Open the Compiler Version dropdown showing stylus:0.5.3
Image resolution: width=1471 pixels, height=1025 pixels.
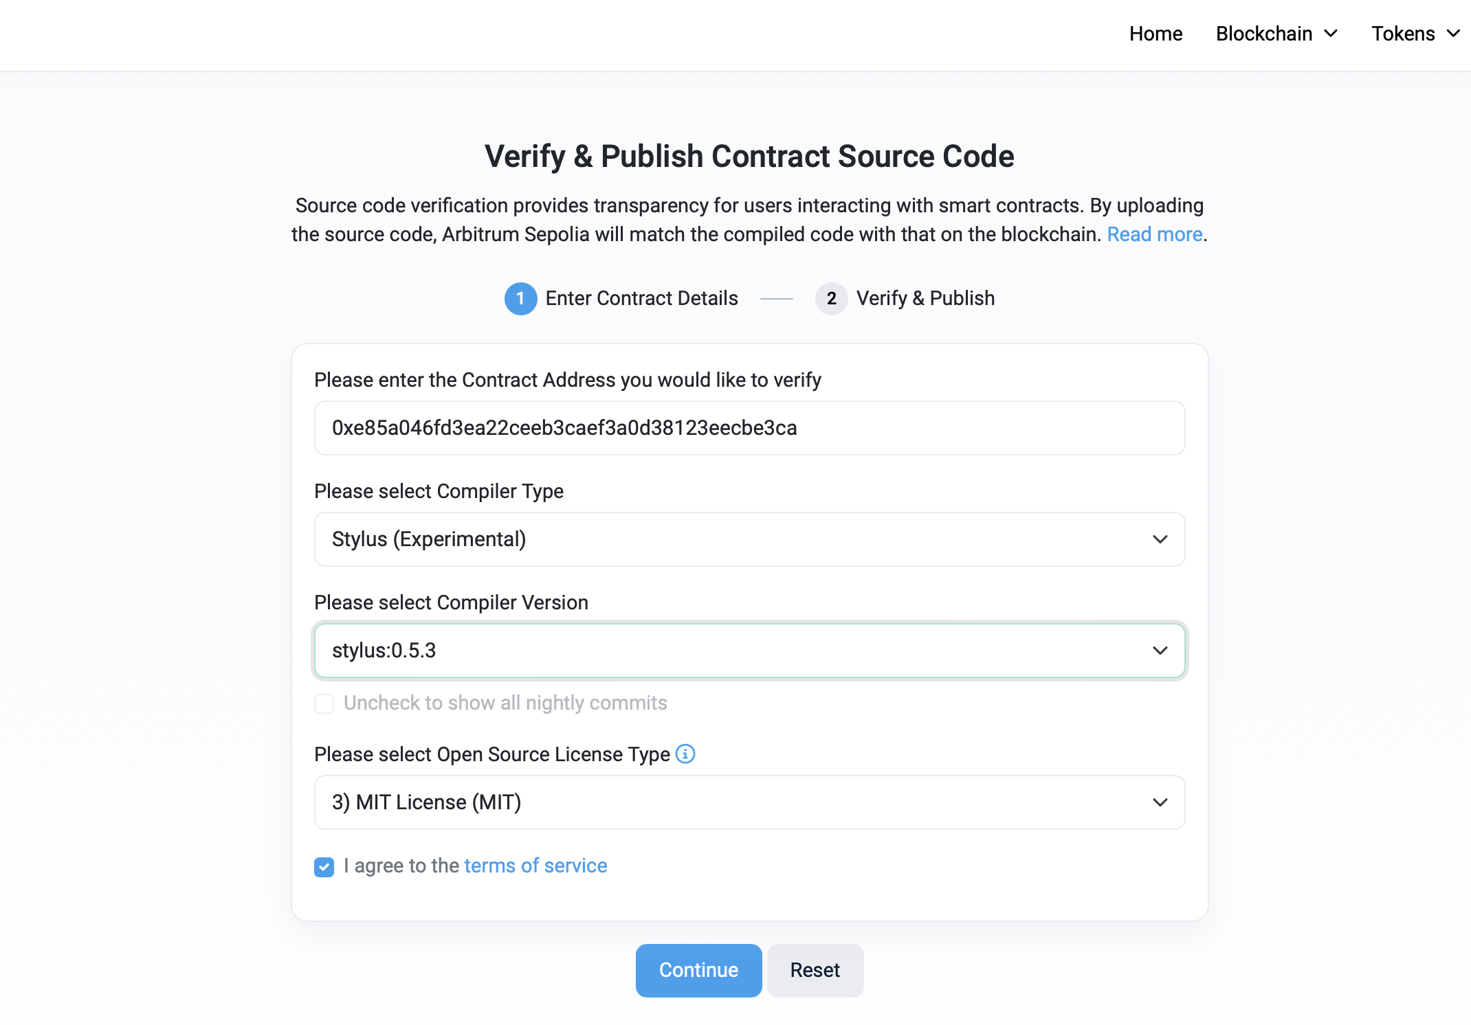[749, 651]
